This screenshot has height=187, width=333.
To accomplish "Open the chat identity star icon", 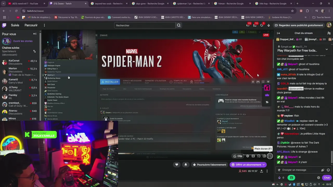I will pyautogui.click(x=279, y=170).
